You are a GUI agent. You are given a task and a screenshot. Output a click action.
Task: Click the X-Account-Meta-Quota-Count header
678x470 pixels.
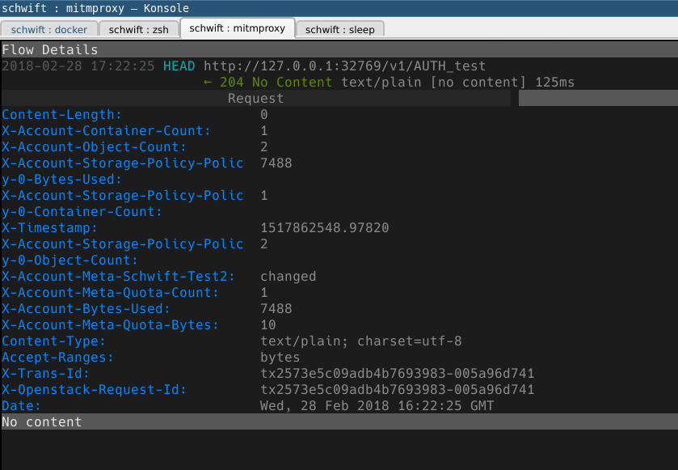click(110, 293)
